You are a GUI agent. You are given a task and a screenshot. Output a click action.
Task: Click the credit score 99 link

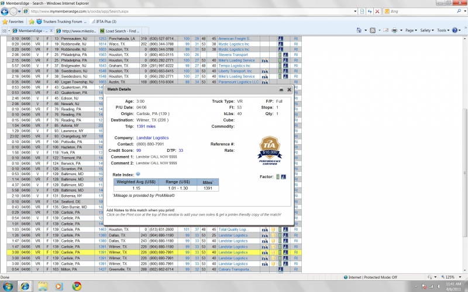click(139, 151)
